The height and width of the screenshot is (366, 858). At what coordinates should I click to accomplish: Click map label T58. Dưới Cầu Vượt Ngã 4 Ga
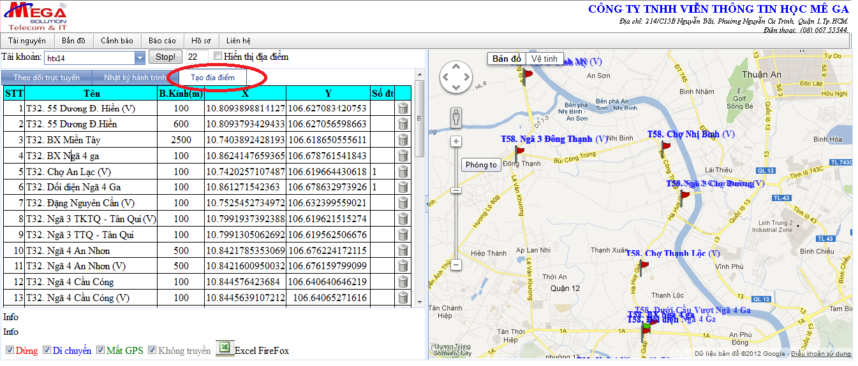tap(692, 310)
